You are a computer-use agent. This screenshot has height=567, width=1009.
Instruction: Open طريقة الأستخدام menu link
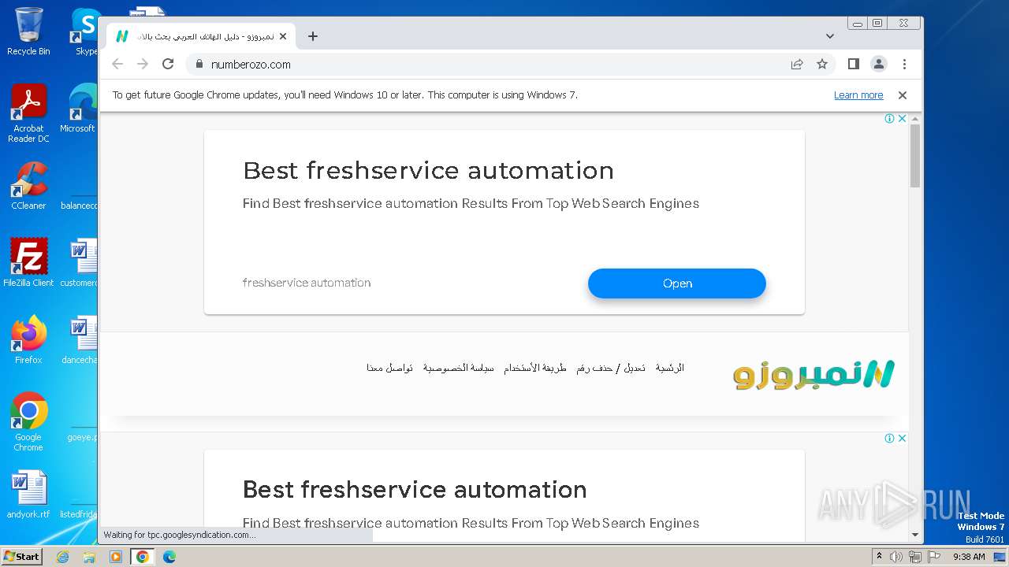click(535, 368)
